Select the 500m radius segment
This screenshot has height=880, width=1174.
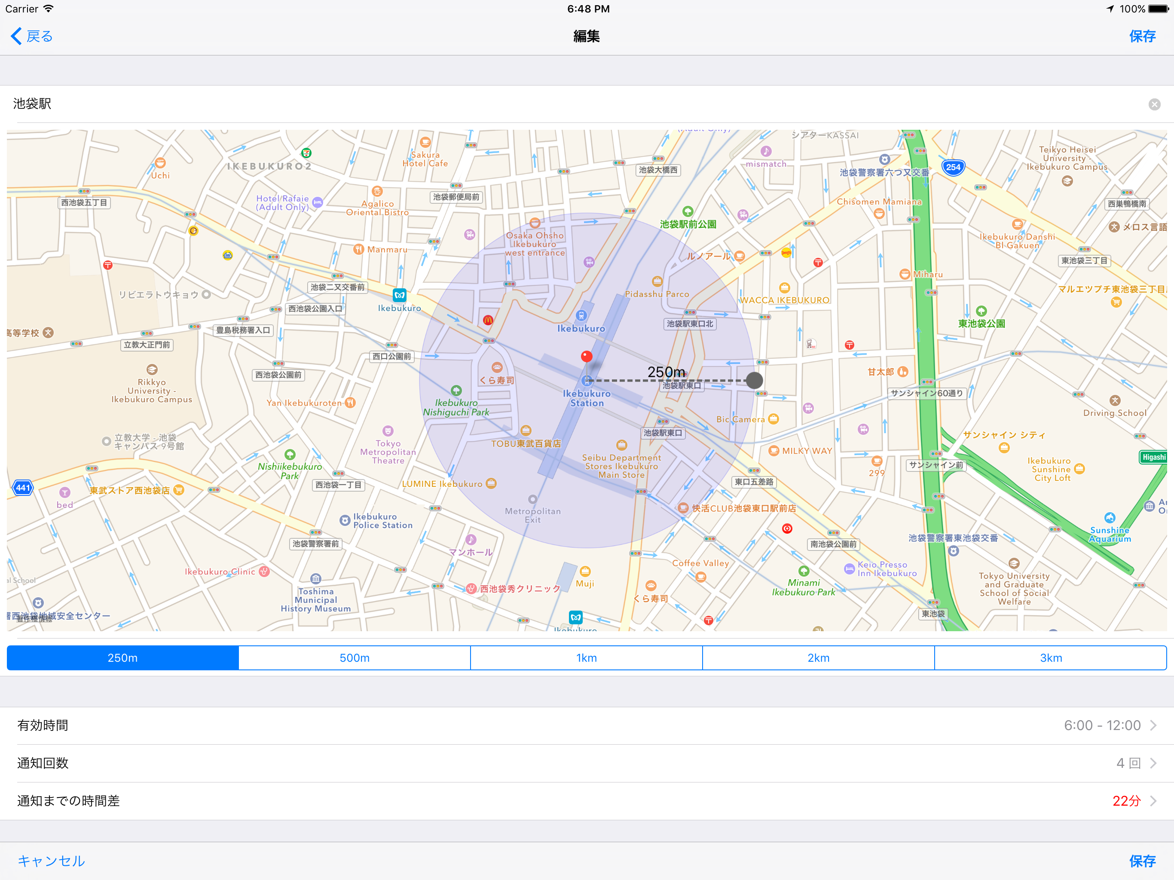(354, 657)
